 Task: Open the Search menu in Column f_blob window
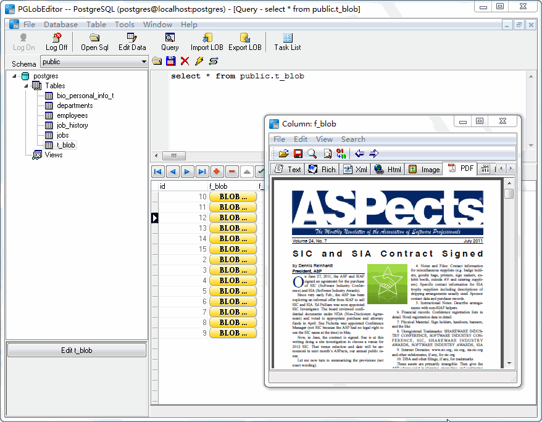[x=353, y=139]
